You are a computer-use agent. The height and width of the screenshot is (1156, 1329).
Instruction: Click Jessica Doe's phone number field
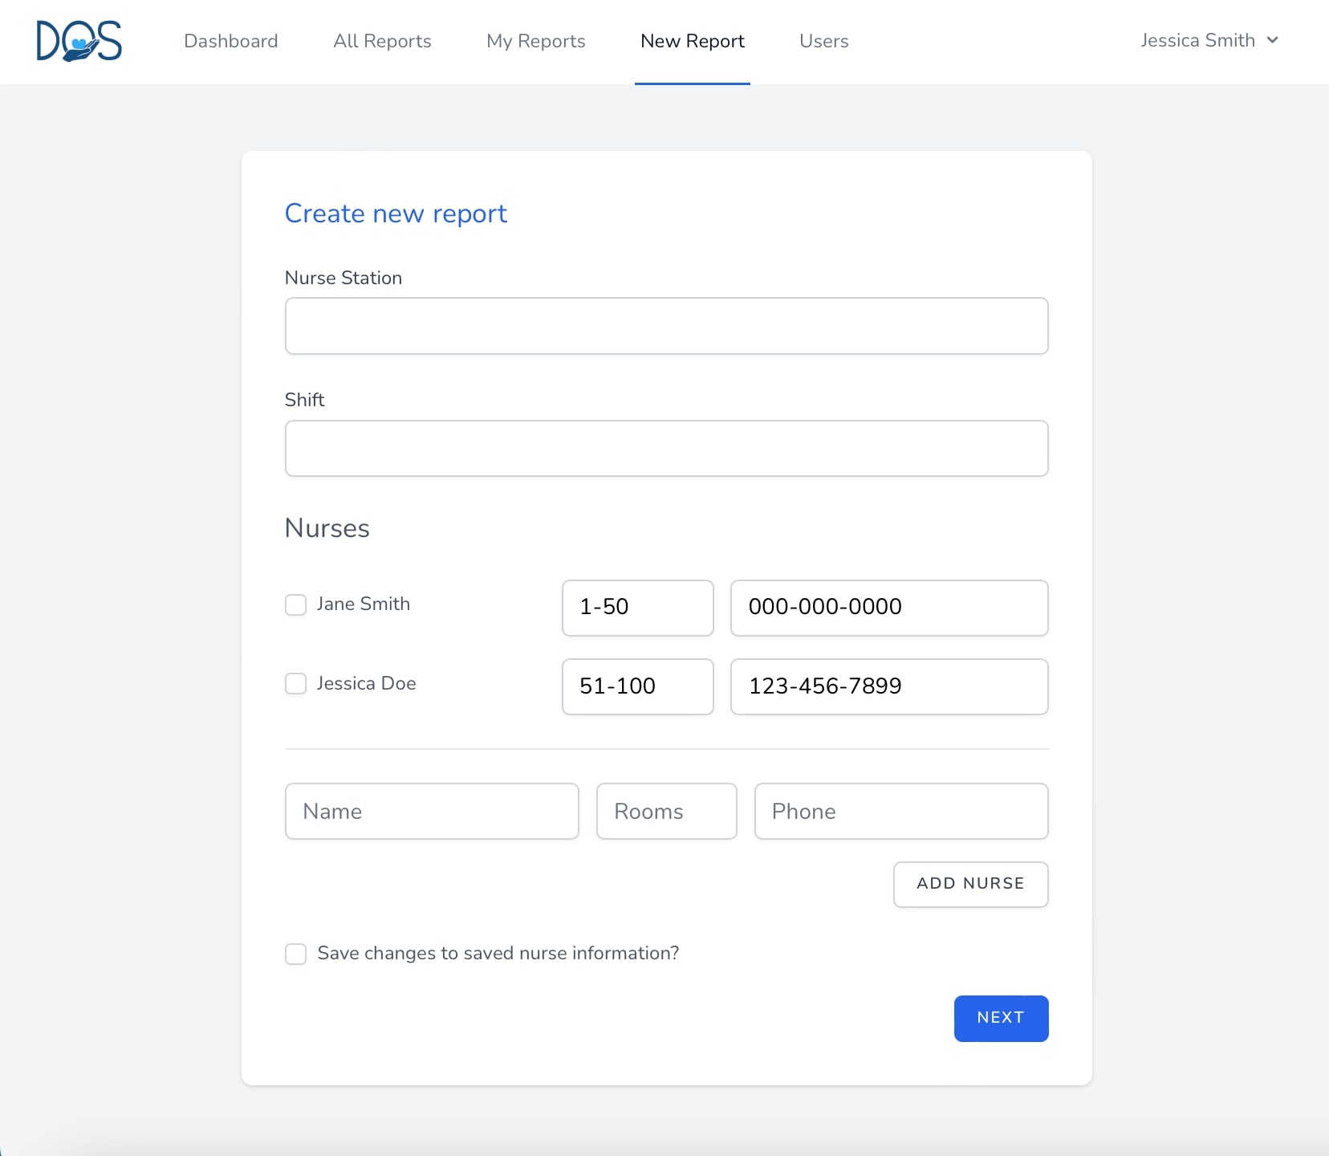pos(888,686)
